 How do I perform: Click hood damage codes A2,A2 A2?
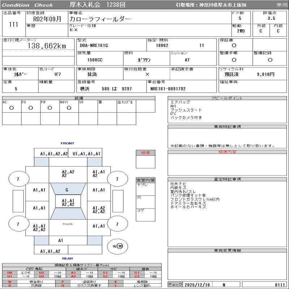click(x=68, y=174)
